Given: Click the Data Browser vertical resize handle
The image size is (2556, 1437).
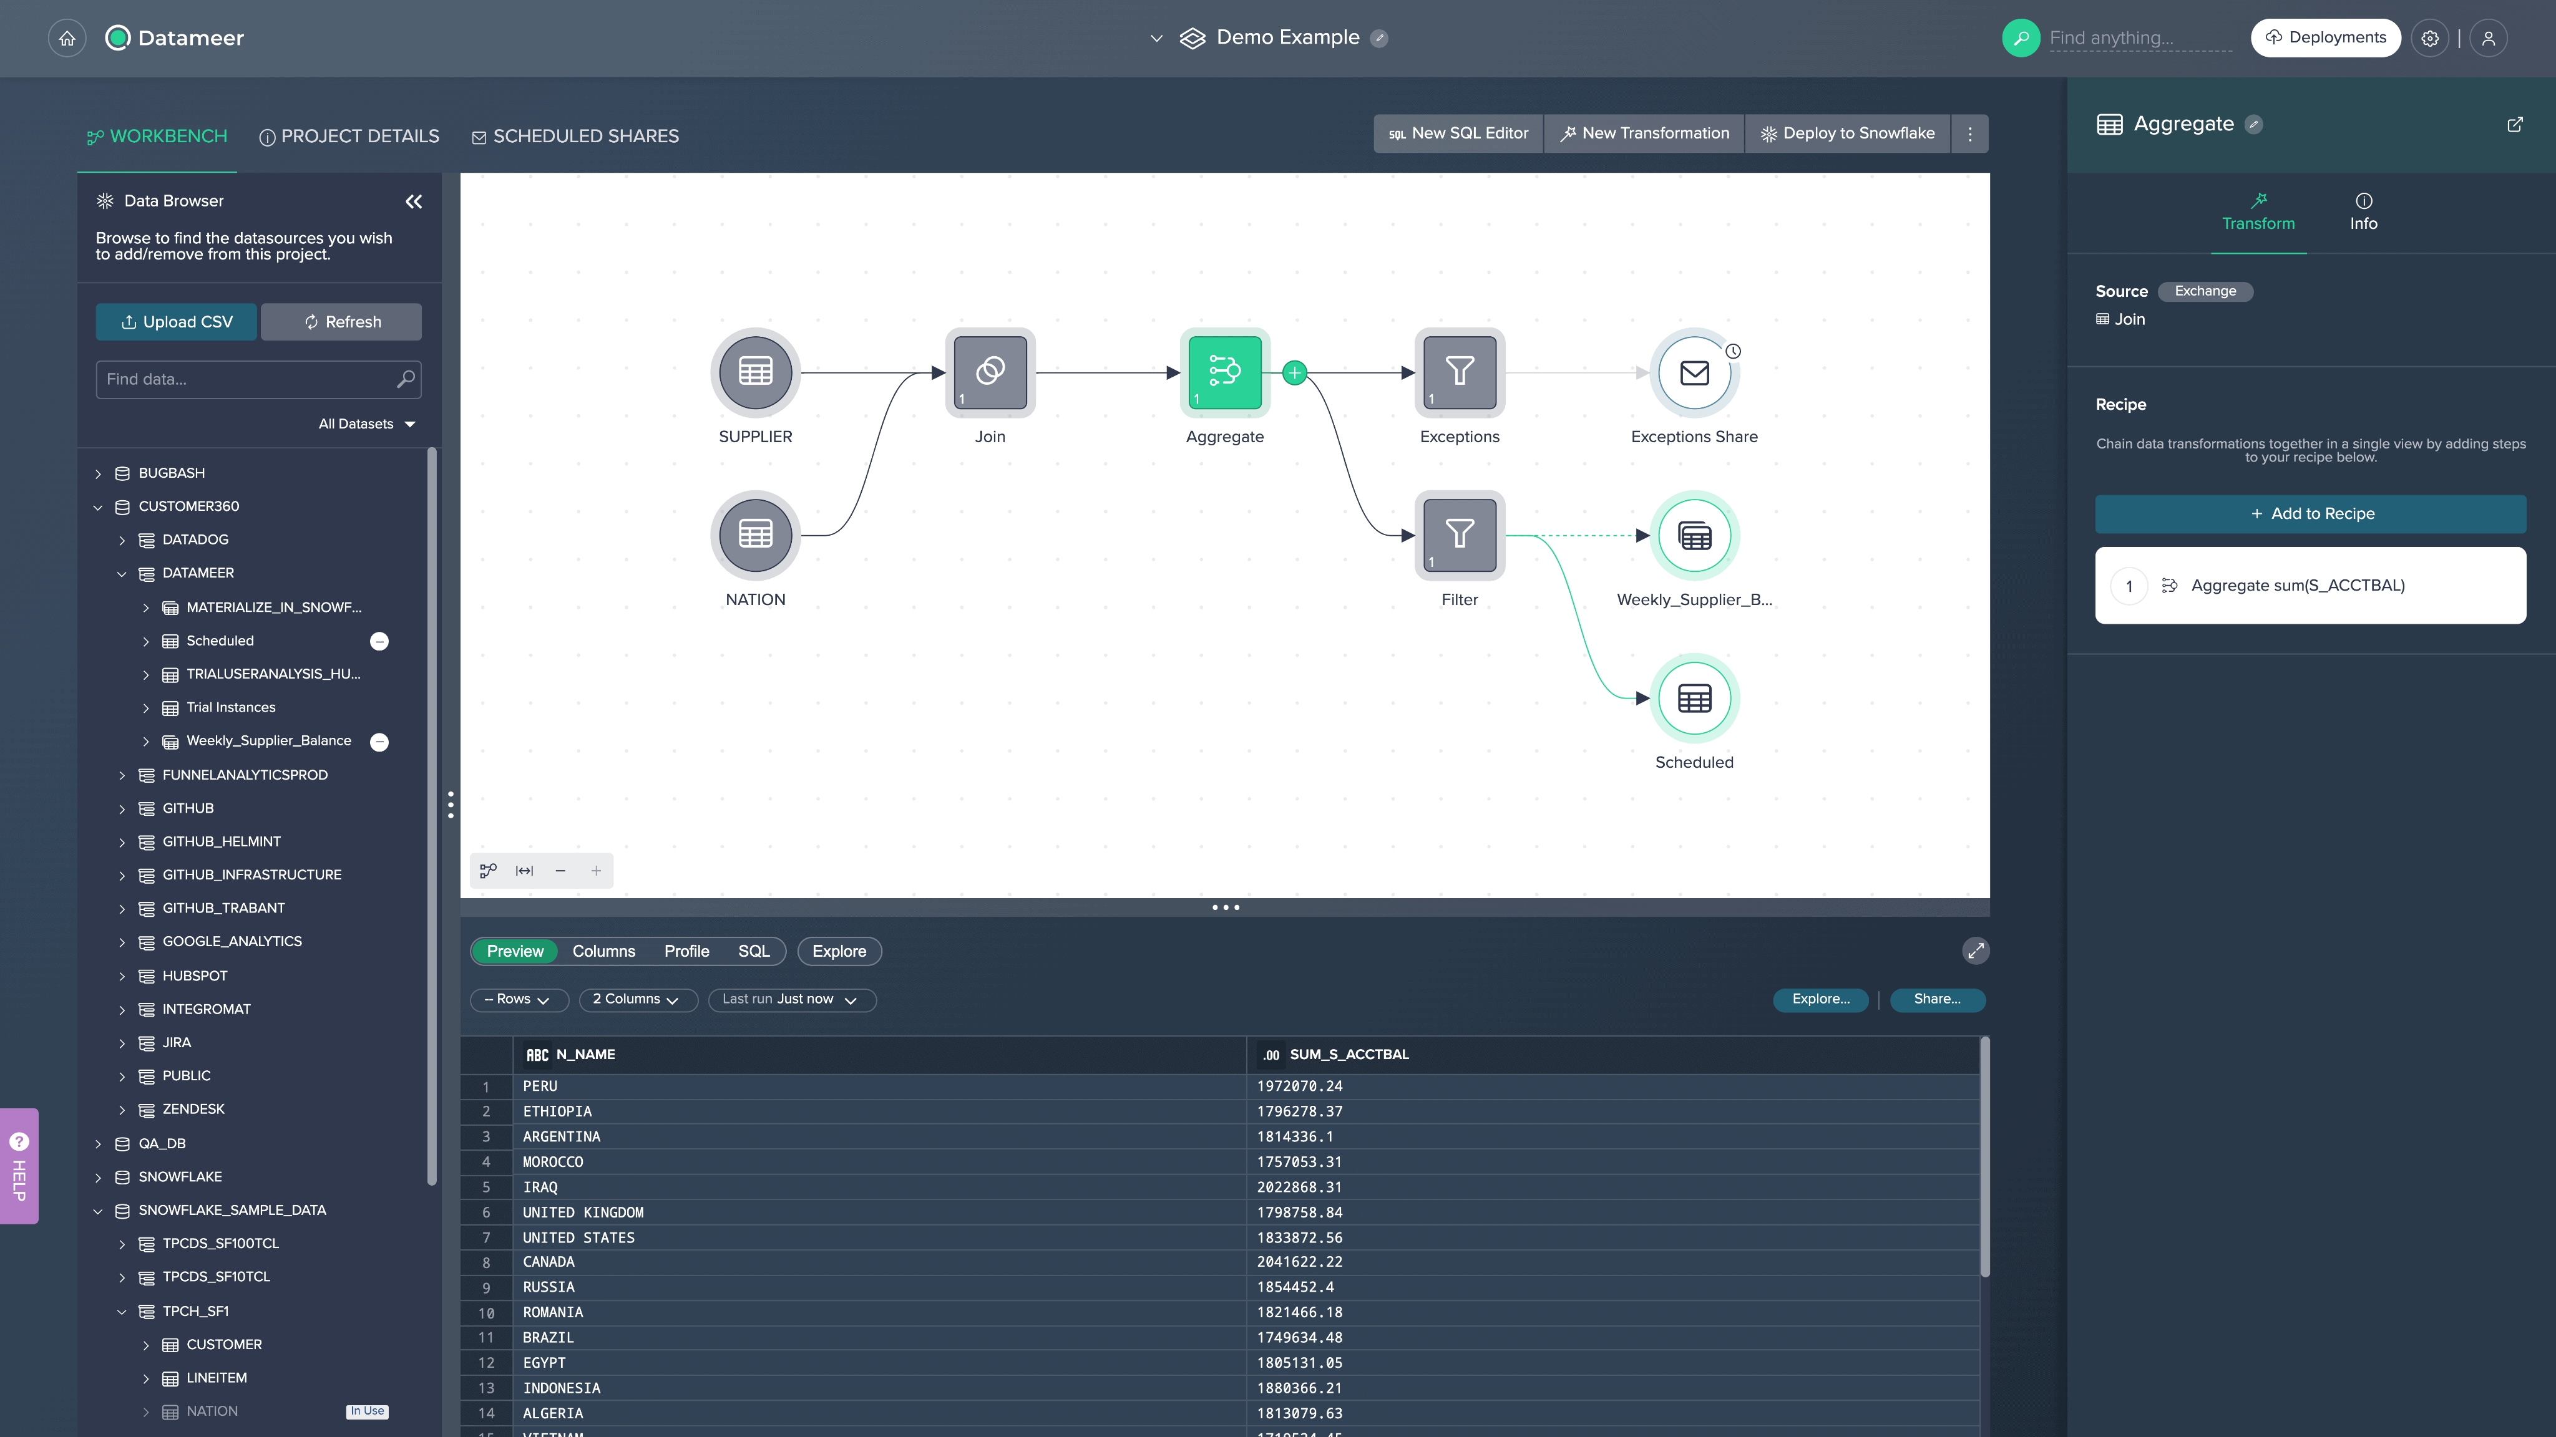Looking at the screenshot, I should [x=451, y=805].
